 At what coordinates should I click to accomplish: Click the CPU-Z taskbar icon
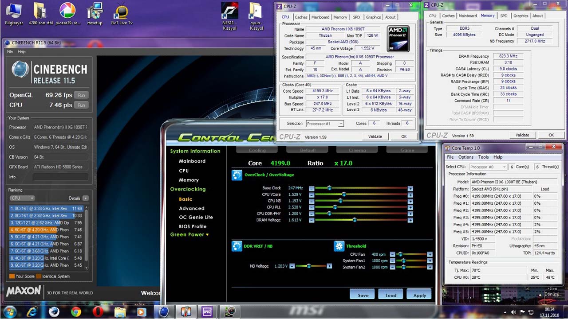coord(207,311)
